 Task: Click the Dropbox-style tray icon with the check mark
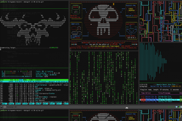pos(177,107)
